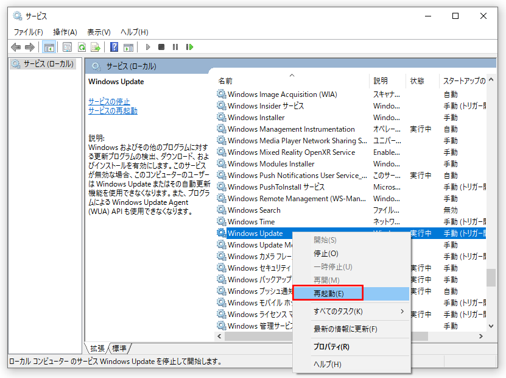Choose プロパティ(R) in the context menu
The image size is (506, 378).
click(x=351, y=347)
